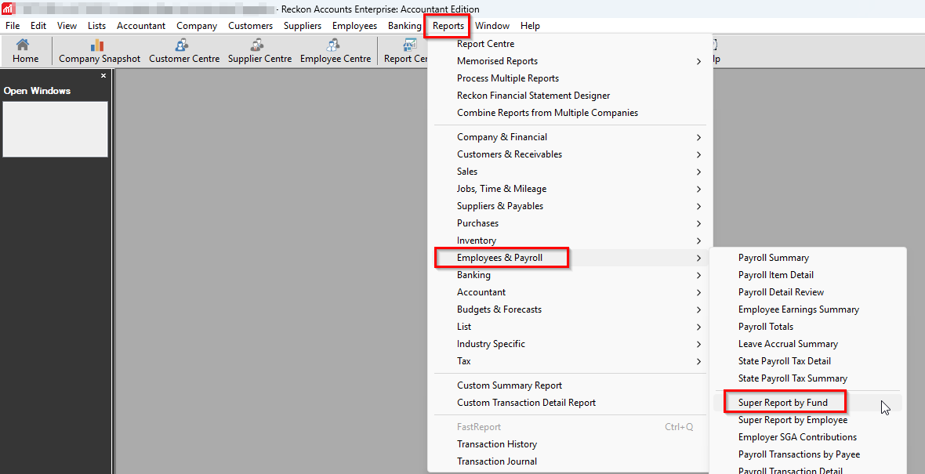Click the Reports menu
925x474 pixels.
448,26
